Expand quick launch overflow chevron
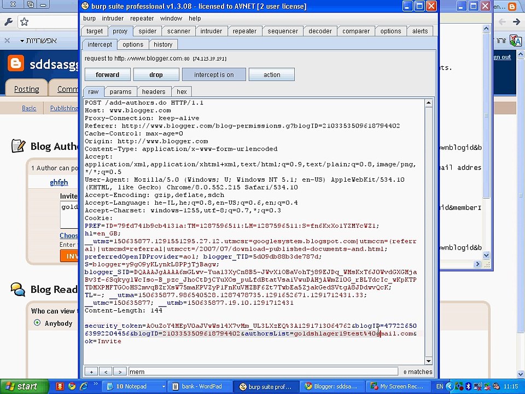525x394 pixels. [x=95, y=384]
